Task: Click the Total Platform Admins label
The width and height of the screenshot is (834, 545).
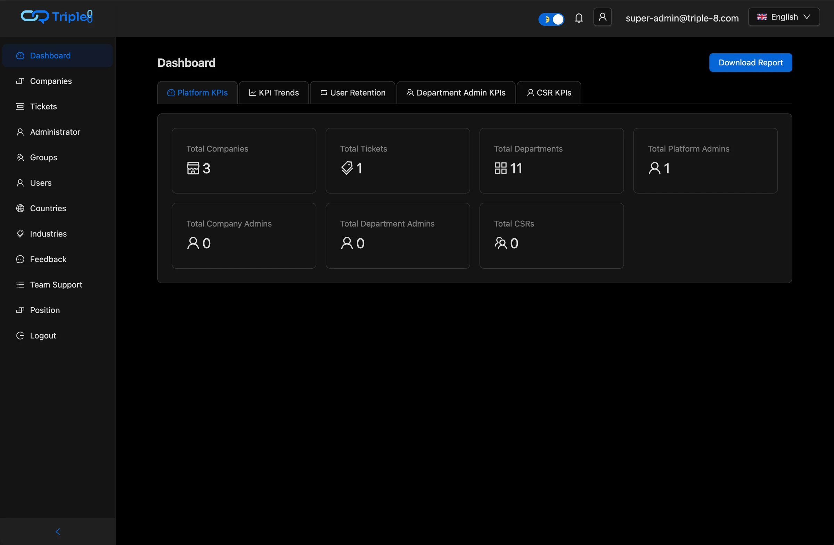Action: pos(689,149)
